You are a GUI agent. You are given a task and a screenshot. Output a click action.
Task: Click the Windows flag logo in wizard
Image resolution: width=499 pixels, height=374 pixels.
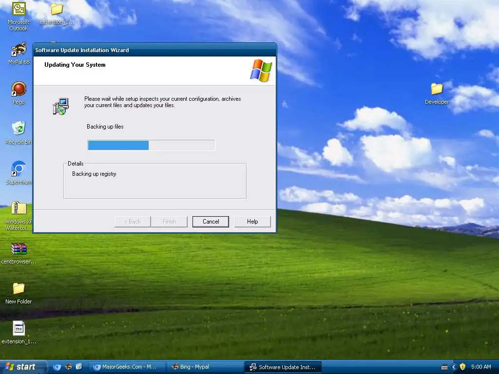tap(261, 71)
